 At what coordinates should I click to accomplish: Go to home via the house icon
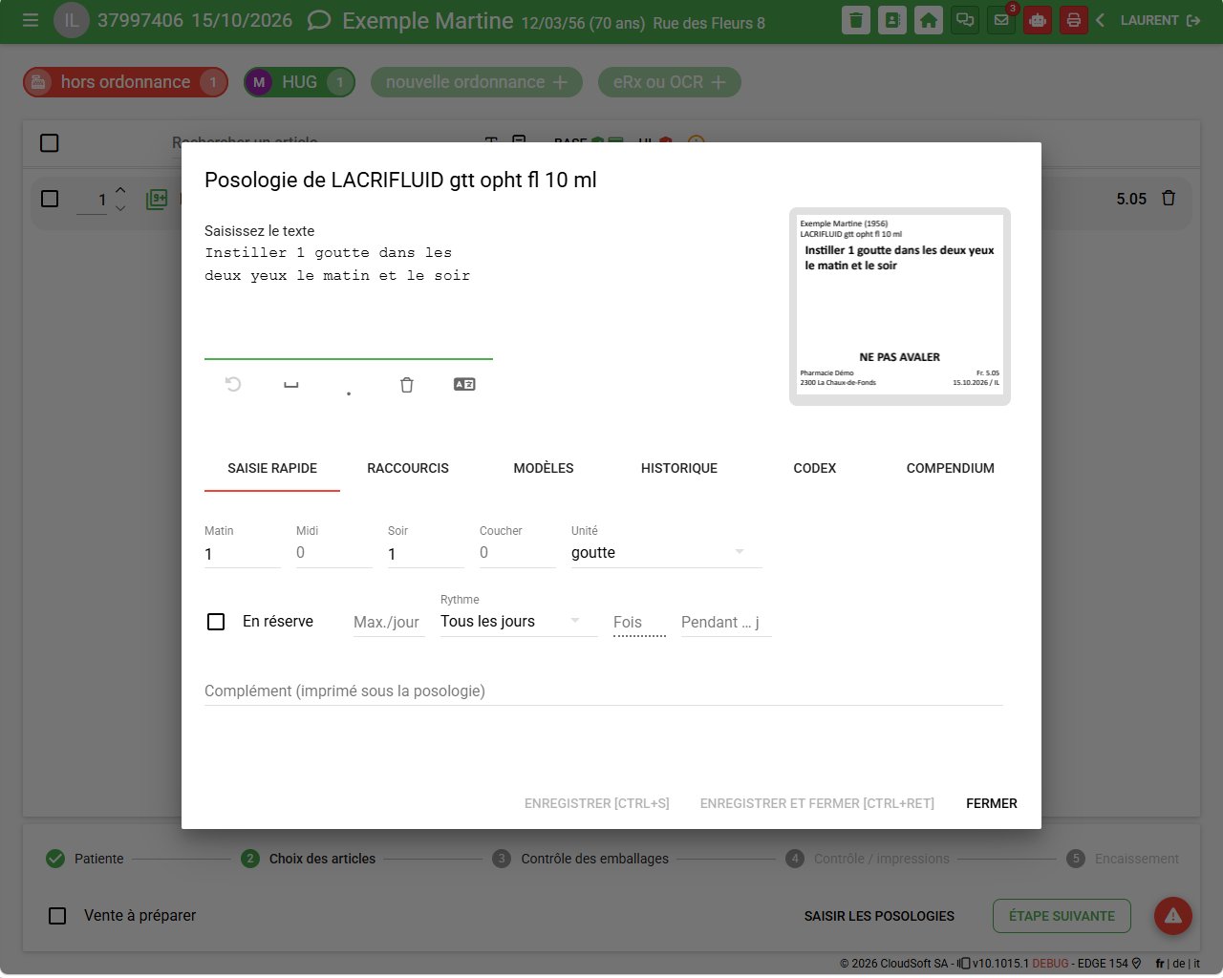click(929, 20)
